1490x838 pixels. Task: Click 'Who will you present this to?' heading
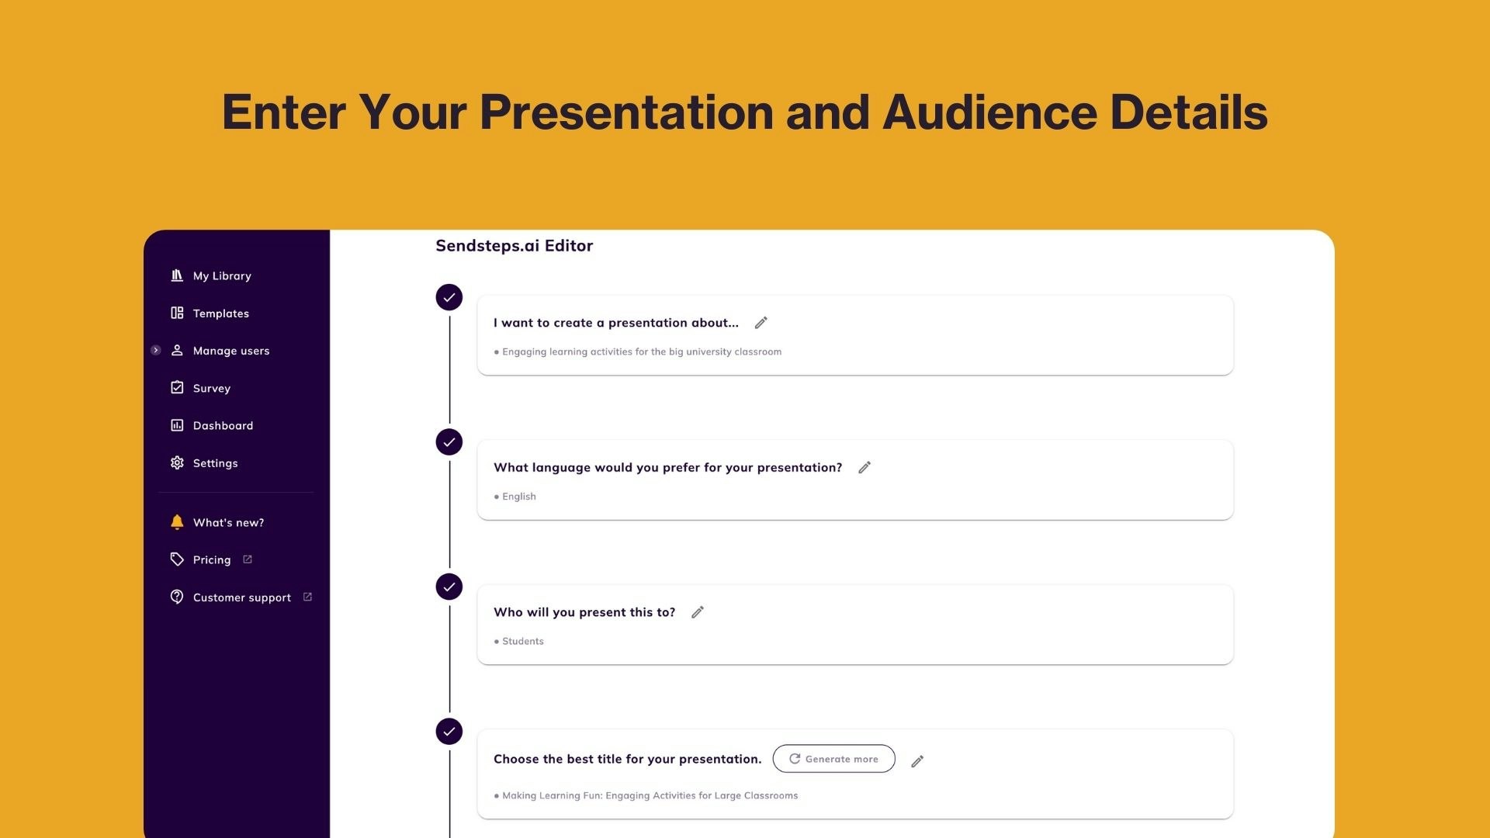click(584, 612)
